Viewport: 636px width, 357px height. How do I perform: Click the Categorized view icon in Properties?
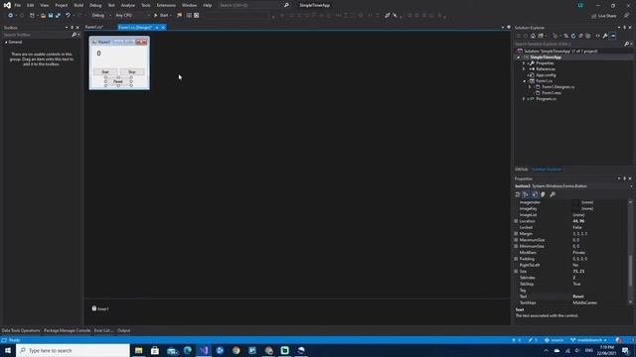[x=518, y=194]
